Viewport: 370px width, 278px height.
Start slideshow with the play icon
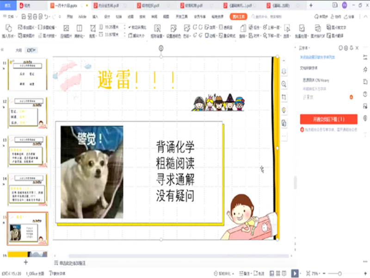pos(295,273)
